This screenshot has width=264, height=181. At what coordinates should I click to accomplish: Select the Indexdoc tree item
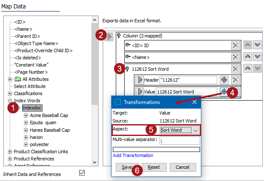click(32, 108)
